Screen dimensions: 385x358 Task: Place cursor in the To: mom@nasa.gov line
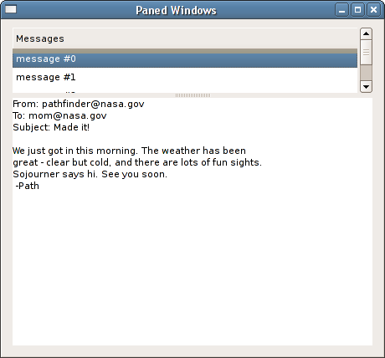click(59, 115)
